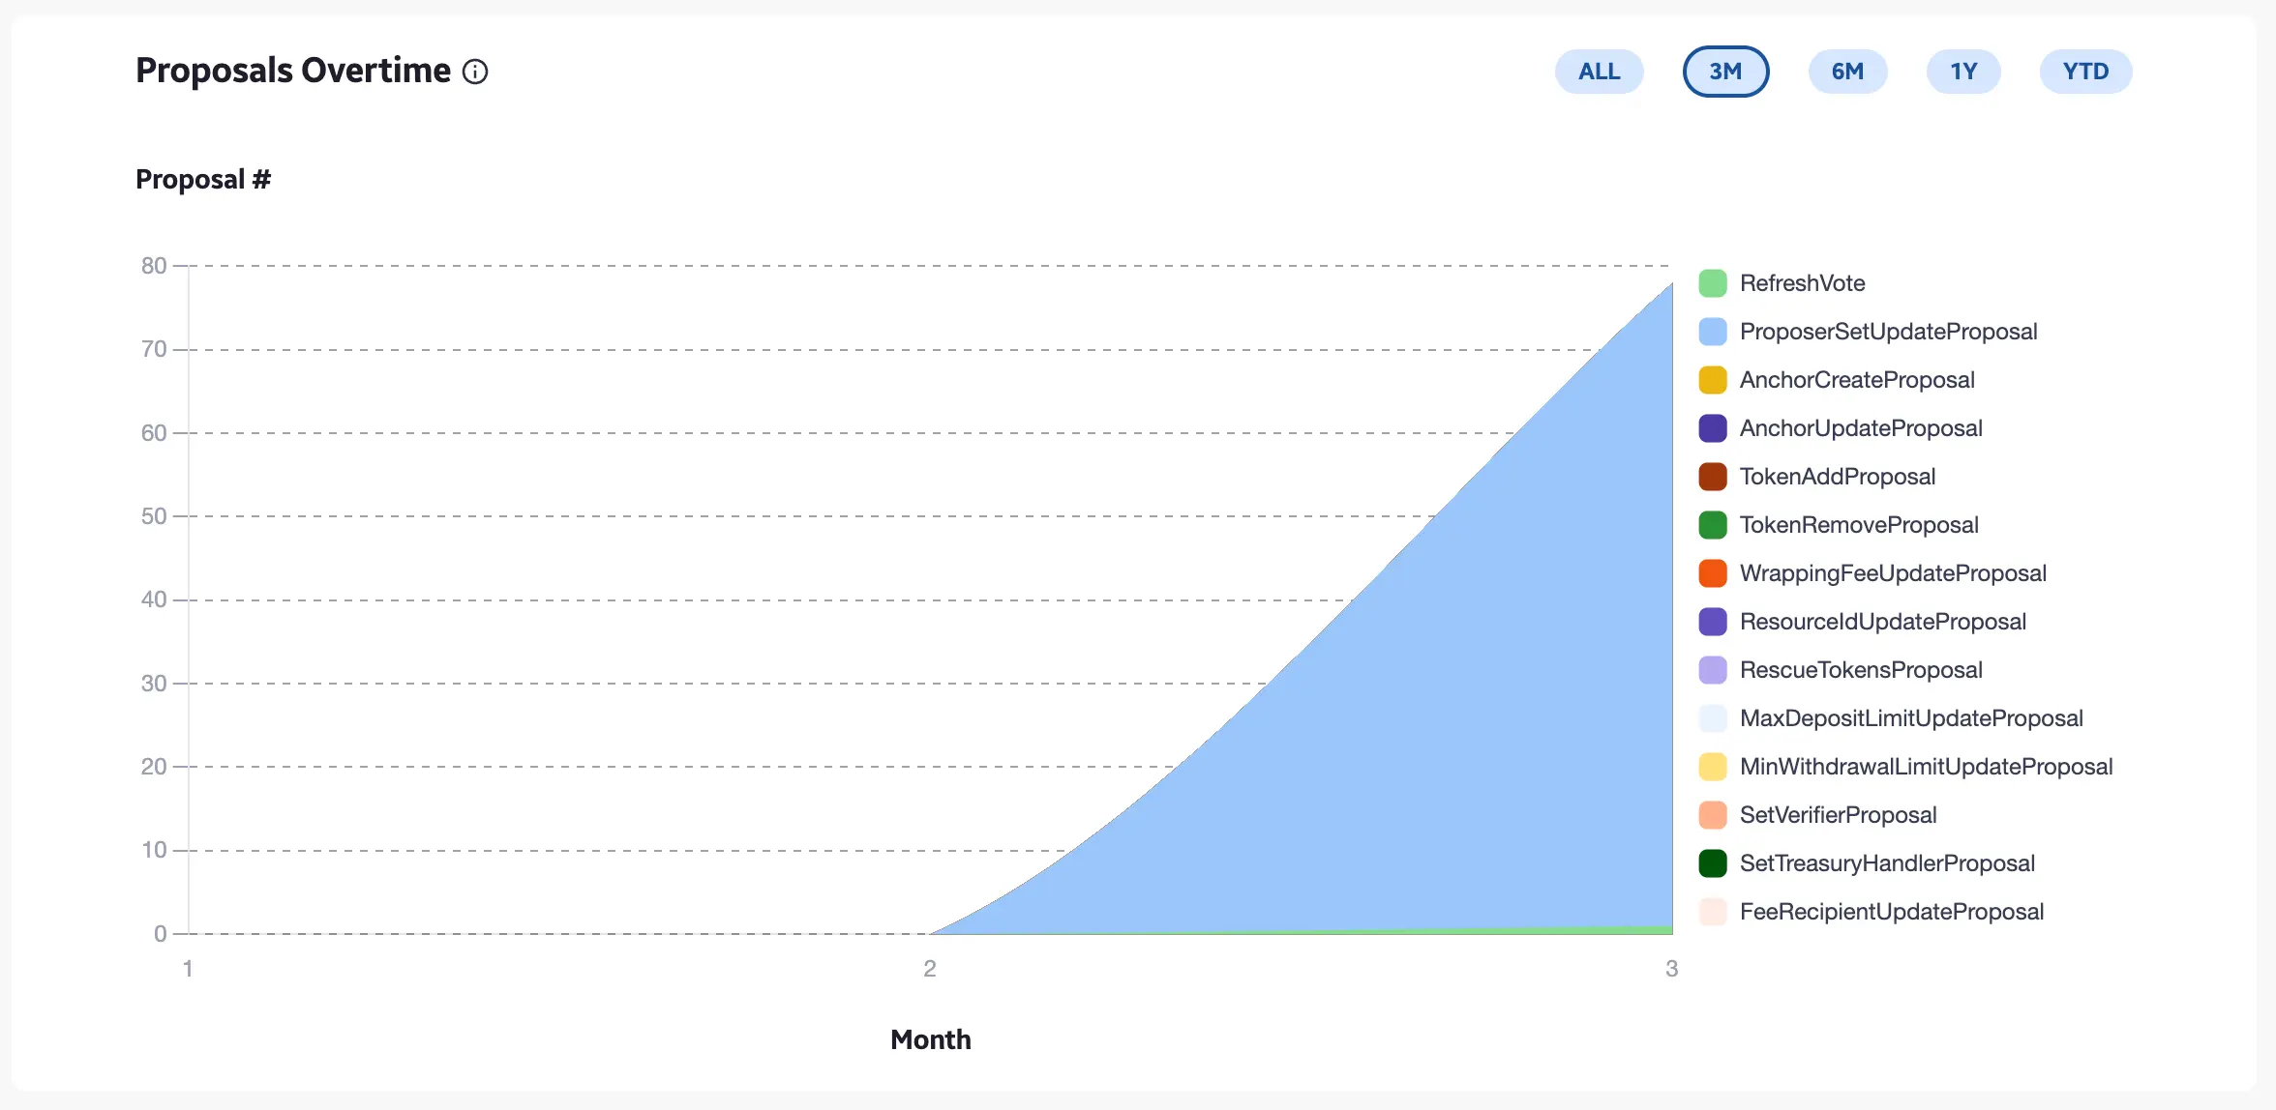Toggle the MinWithdrawalLimitUpdateProposal legend label

1926,767
